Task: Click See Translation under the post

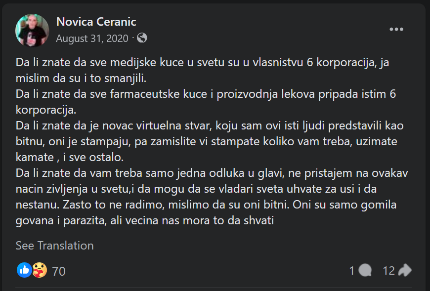Action: pos(54,246)
